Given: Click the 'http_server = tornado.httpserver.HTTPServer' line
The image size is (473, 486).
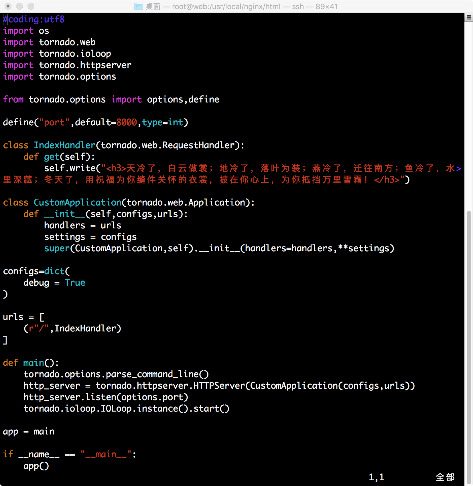Looking at the screenshot, I should 219,386.
